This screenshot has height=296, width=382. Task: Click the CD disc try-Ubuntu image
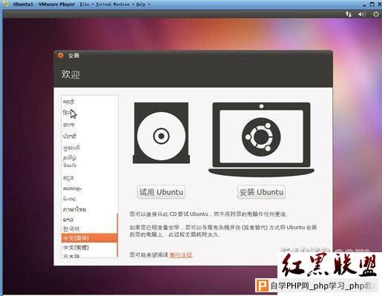161,133
